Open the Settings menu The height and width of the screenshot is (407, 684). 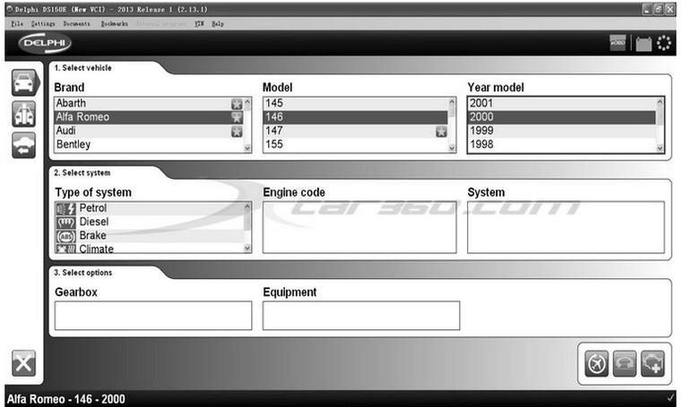coord(43,23)
